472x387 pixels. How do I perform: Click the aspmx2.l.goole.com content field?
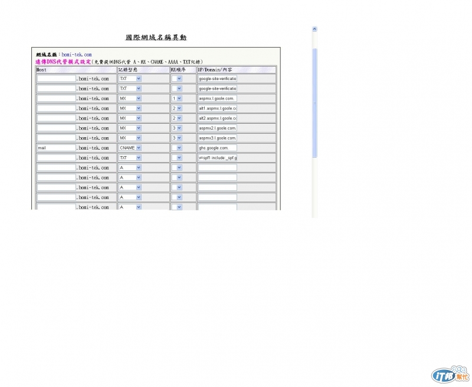coord(217,128)
